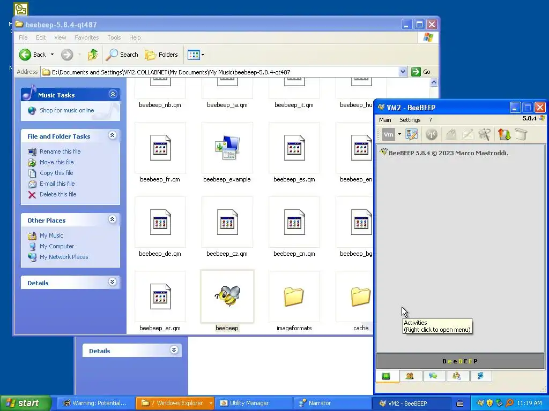
Task: Switch to the chats bubble tab in BeeBEEP
Action: pos(433,376)
